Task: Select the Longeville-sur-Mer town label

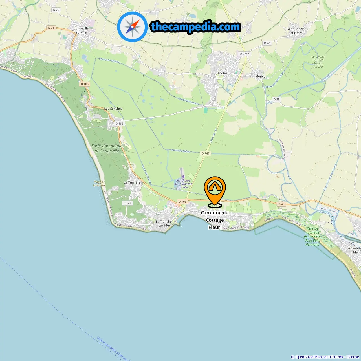Action: (x=82, y=30)
